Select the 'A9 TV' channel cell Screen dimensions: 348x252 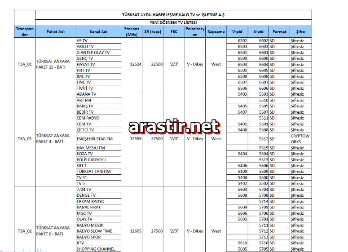coord(98,40)
